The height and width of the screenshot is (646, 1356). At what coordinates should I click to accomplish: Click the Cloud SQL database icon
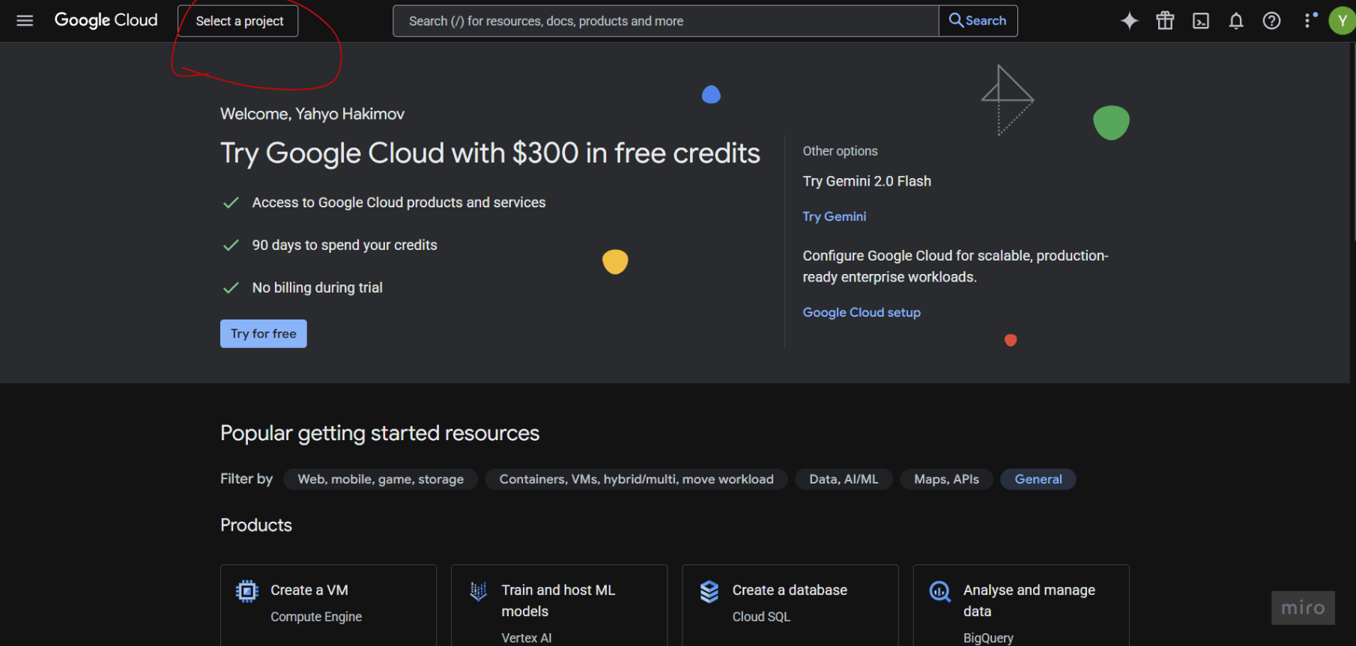coord(709,591)
